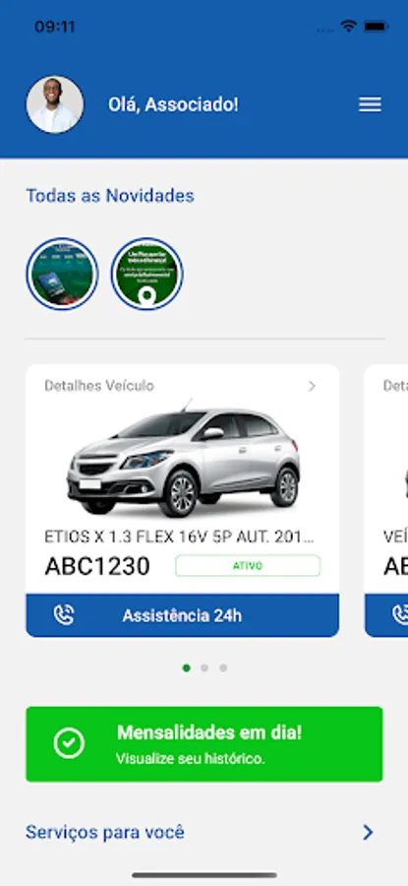Tap the ATIVO status badge
The width and height of the screenshot is (408, 886).
[x=248, y=566]
